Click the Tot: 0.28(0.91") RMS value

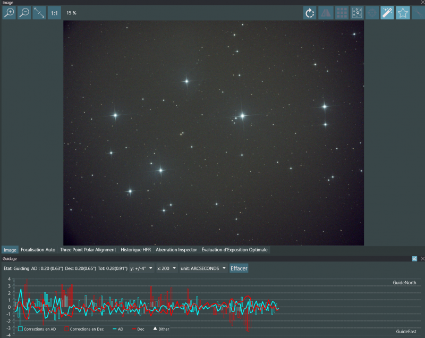click(x=113, y=268)
